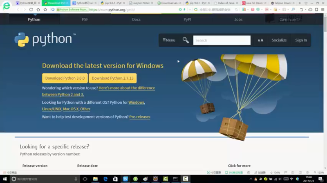Open the PyPI top navigation item

[x=187, y=19]
